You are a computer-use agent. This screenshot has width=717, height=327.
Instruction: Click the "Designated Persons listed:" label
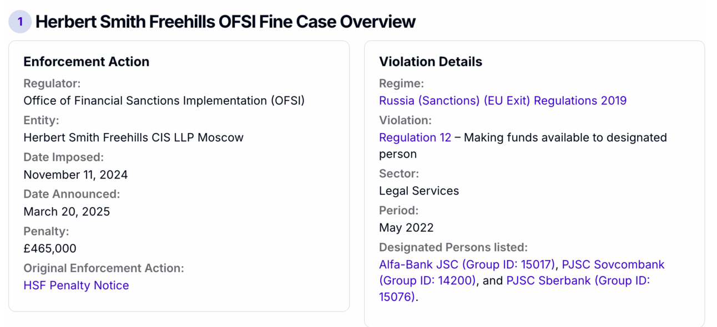453,247
